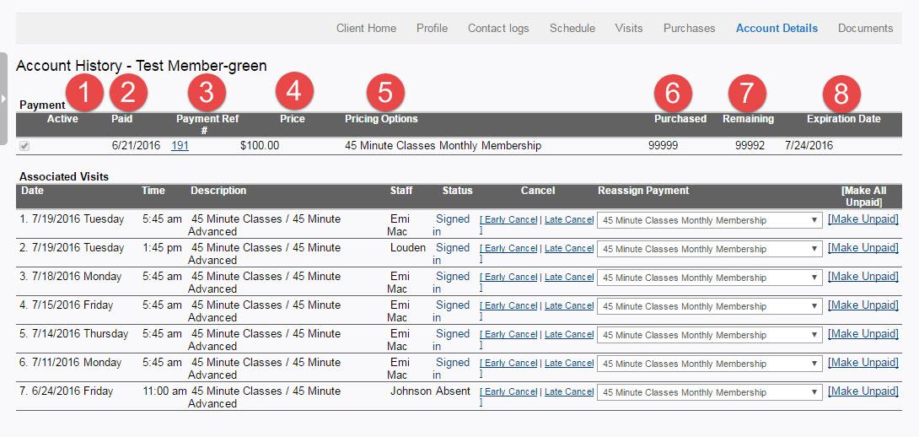
Task: Select the Account Details tab
Action: pos(777,28)
